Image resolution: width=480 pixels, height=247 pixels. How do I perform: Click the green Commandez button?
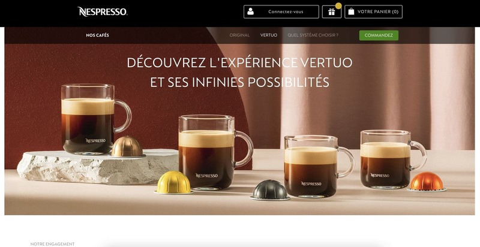pos(379,35)
